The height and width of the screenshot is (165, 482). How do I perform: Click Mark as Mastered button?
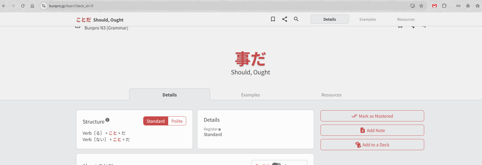(372, 116)
